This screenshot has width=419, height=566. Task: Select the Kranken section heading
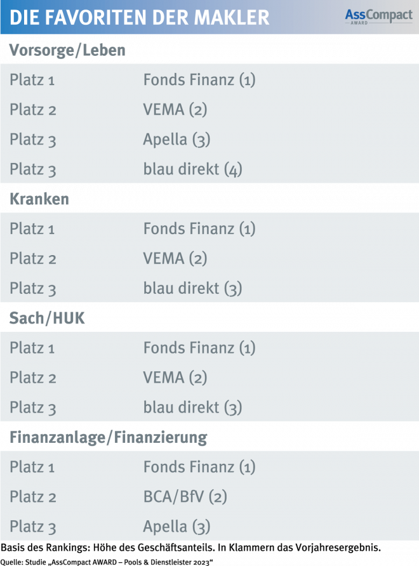pos(39,199)
